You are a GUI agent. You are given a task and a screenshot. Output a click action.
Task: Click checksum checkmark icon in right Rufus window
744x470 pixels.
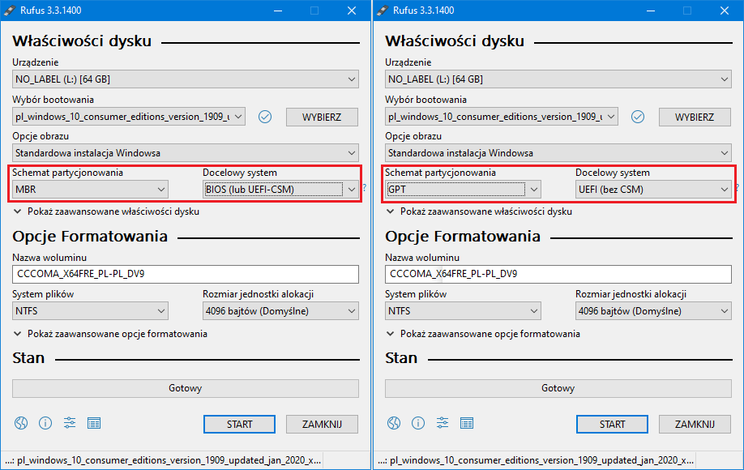pyautogui.click(x=638, y=117)
